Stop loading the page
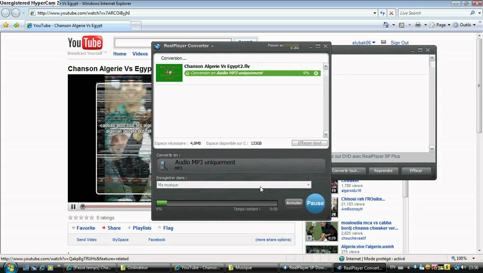 point(391,13)
